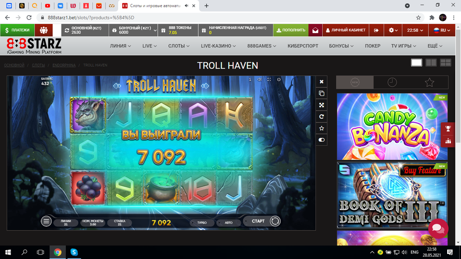Screen dimensions: 461x259
Task: Select the four-window grid layout
Action: [x=445, y=63]
